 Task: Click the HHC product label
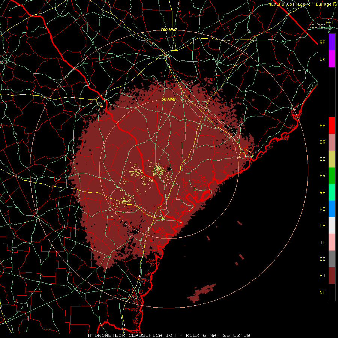pos(330,23)
